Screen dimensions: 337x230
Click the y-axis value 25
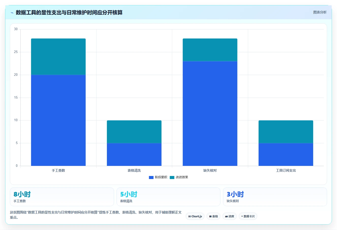click(16, 52)
